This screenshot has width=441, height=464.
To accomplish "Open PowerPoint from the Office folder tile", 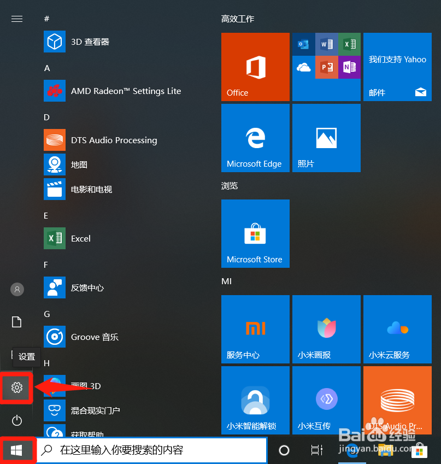I will 326,67.
